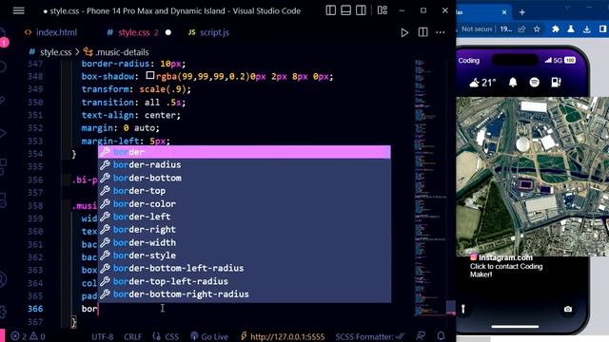Change the CRLF line ending setting

[133, 336]
